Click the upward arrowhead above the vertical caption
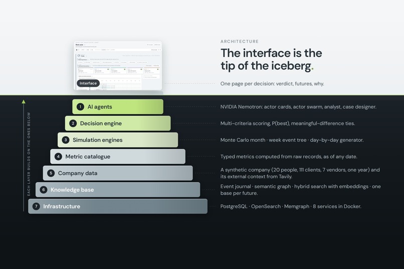404x269 pixels. [24, 102]
